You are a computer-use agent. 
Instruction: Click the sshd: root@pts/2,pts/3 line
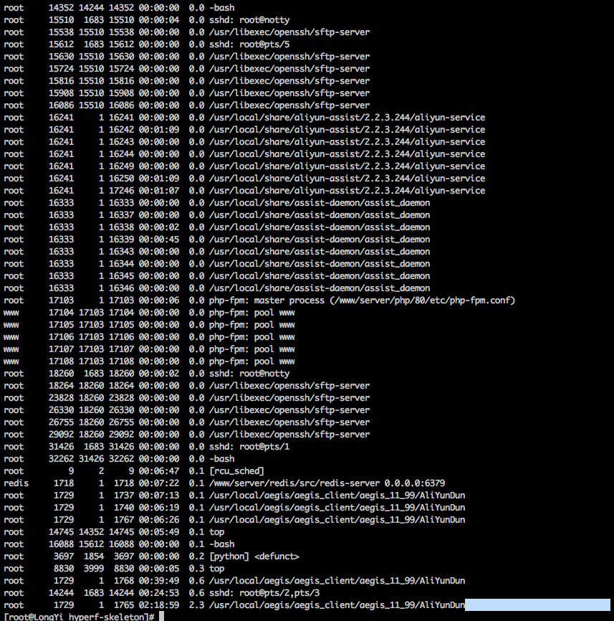162,593
